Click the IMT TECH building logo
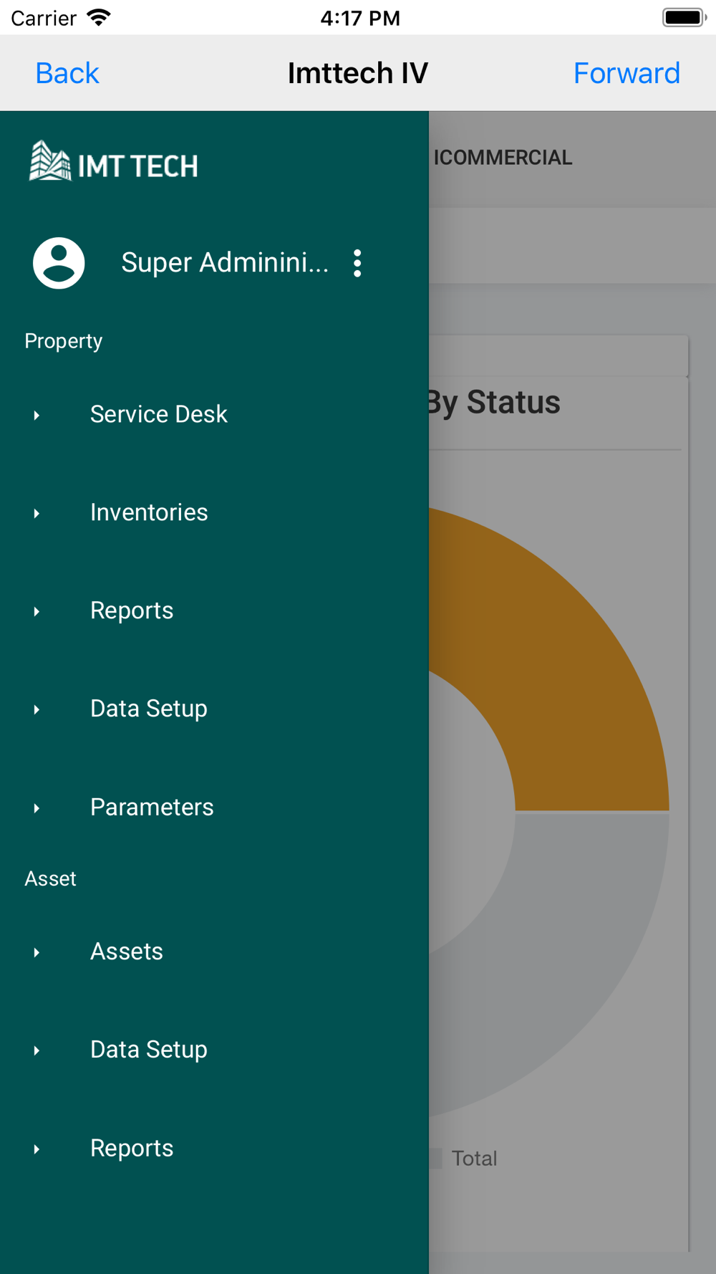The image size is (716, 1274). pyautogui.click(x=113, y=161)
